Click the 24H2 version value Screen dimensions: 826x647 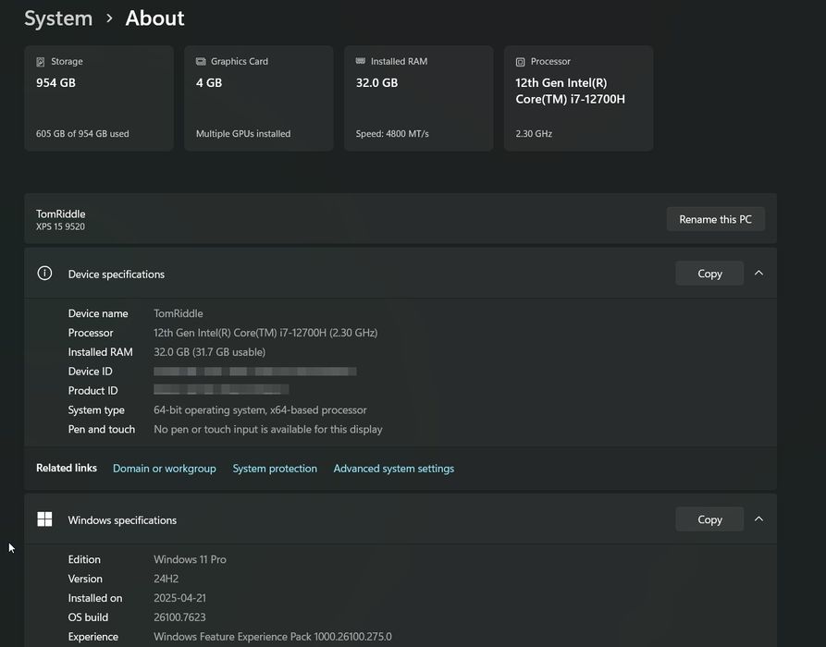point(166,579)
